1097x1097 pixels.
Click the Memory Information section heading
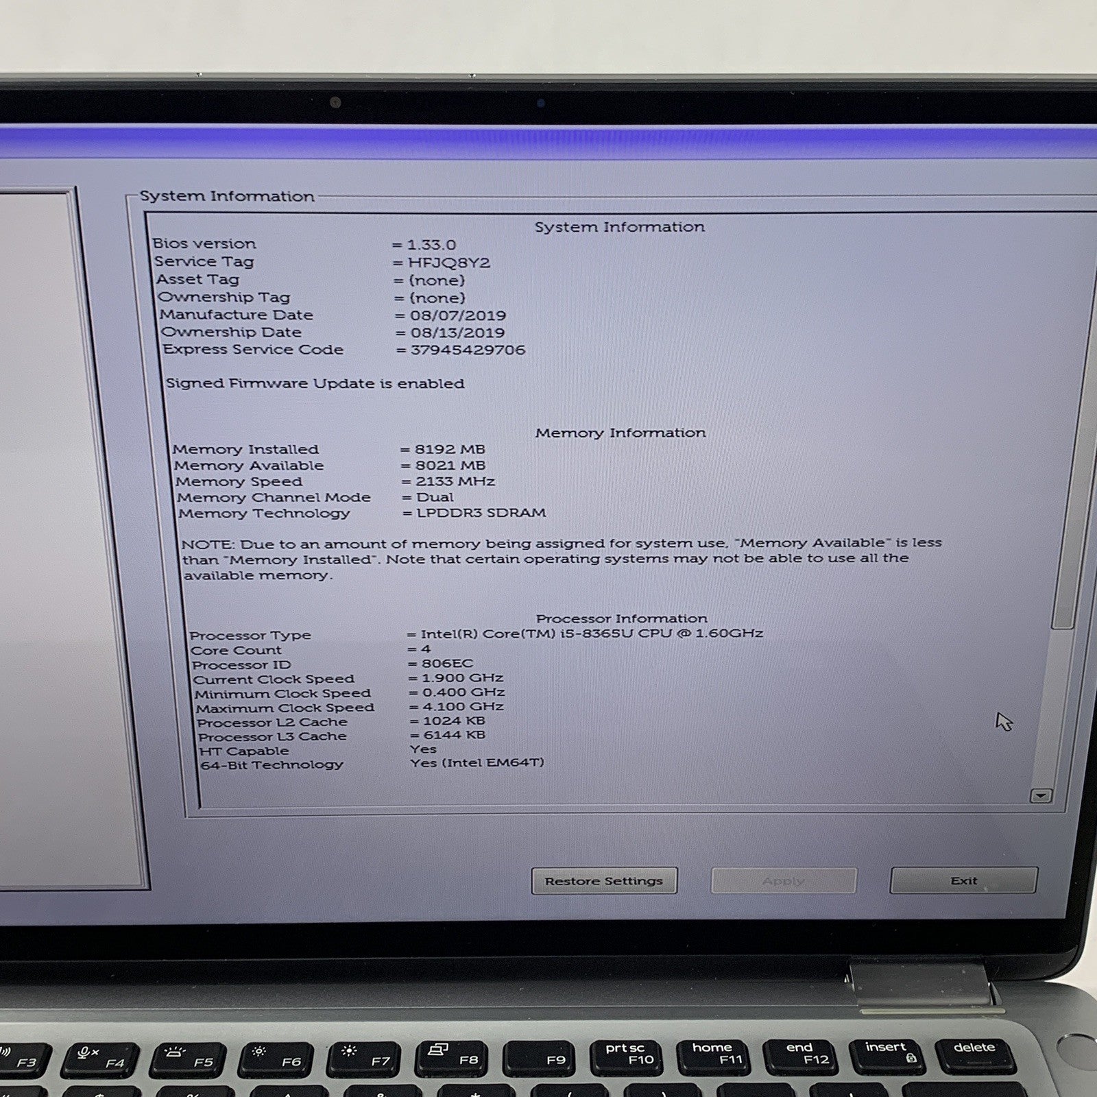(620, 433)
